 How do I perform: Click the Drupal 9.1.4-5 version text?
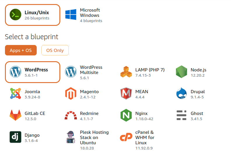(x=197, y=97)
